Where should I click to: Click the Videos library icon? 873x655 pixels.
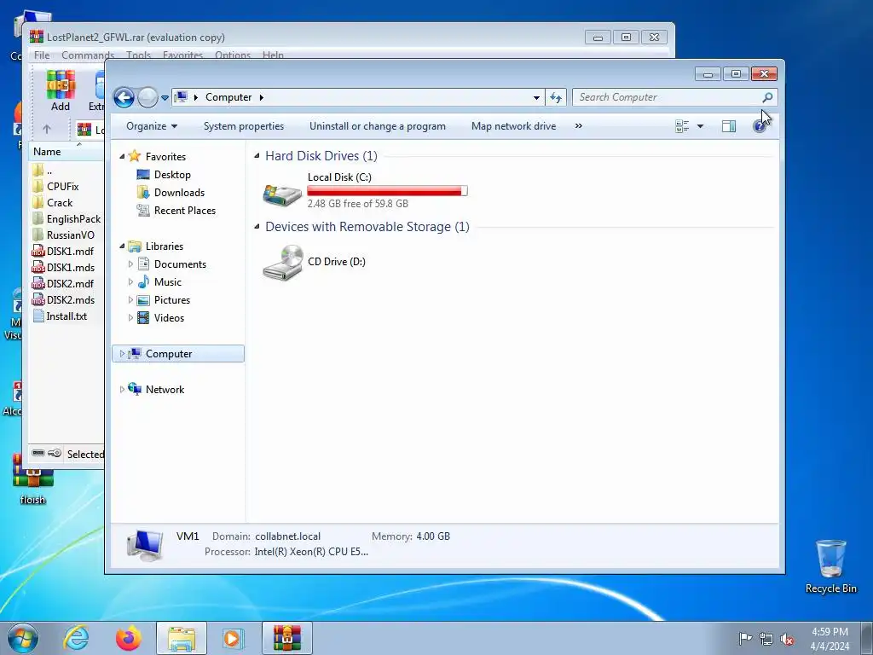[x=143, y=318]
